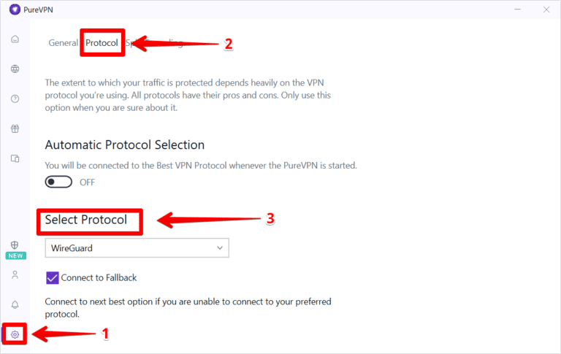
Task: Open the Help question mark icon
Action: 15,99
